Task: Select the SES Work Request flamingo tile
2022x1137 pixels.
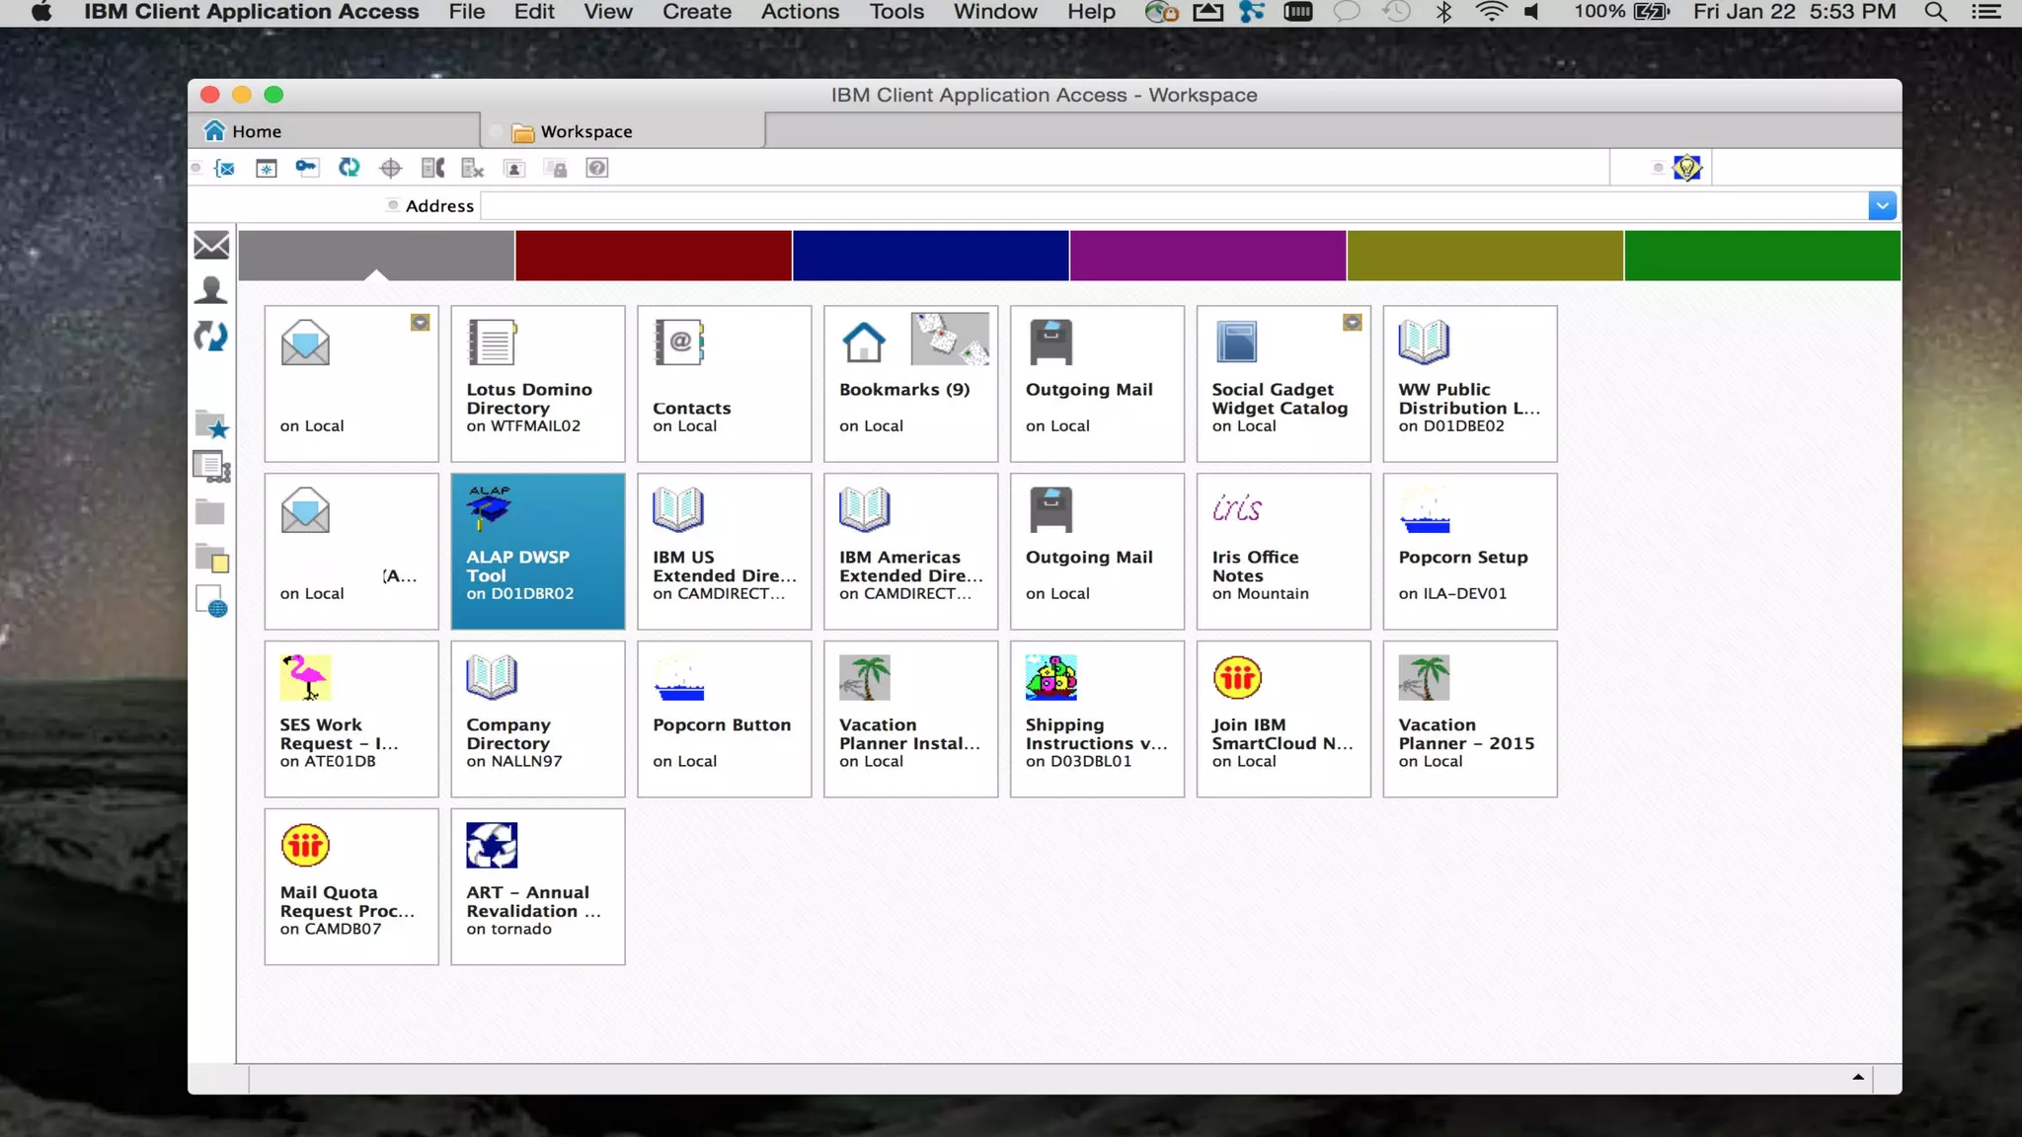Action: point(351,719)
